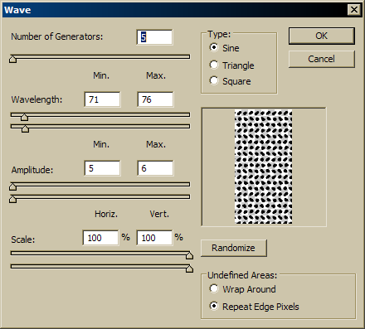Click the Wavelength Max input field
The height and width of the screenshot is (329, 365).
tap(155, 99)
